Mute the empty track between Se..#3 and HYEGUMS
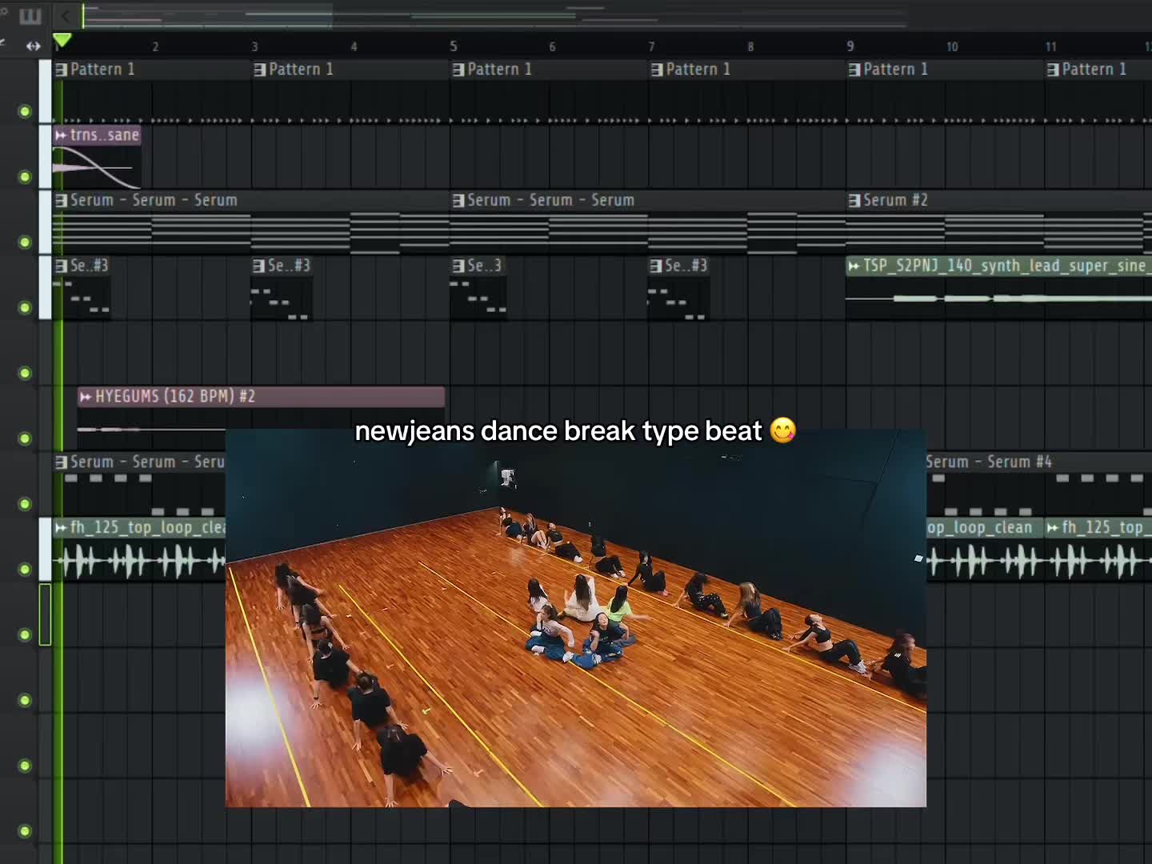The width and height of the screenshot is (1152, 864). [25, 373]
